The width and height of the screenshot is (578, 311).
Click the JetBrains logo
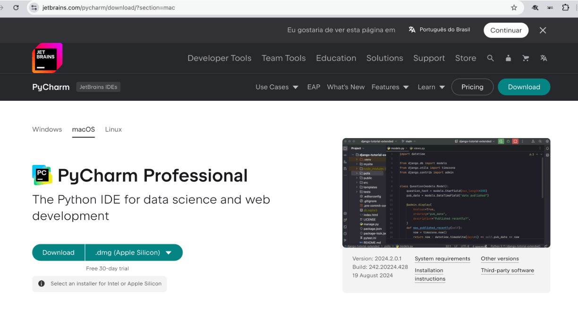[47, 58]
